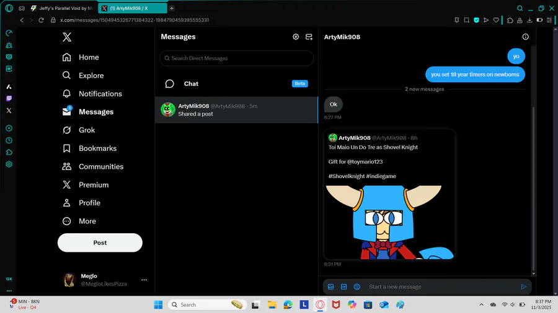Open a new browser tab with plus

172,8
